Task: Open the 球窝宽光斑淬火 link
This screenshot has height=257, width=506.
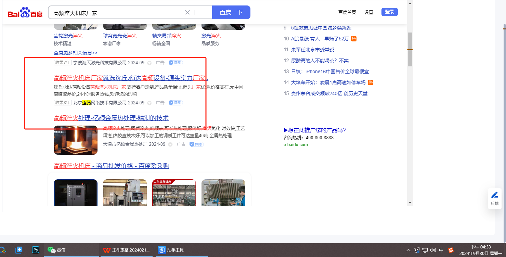Action: (x=120, y=36)
